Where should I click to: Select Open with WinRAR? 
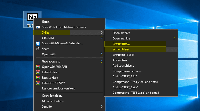tap(69, 67)
